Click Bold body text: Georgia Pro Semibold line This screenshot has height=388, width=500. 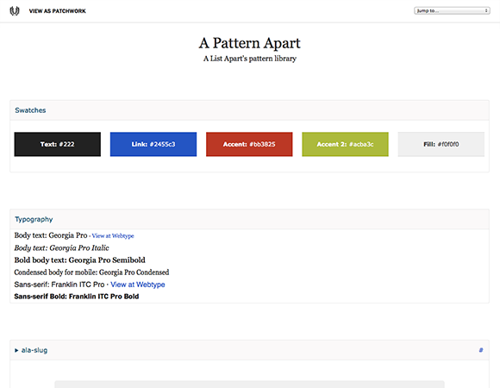79,260
